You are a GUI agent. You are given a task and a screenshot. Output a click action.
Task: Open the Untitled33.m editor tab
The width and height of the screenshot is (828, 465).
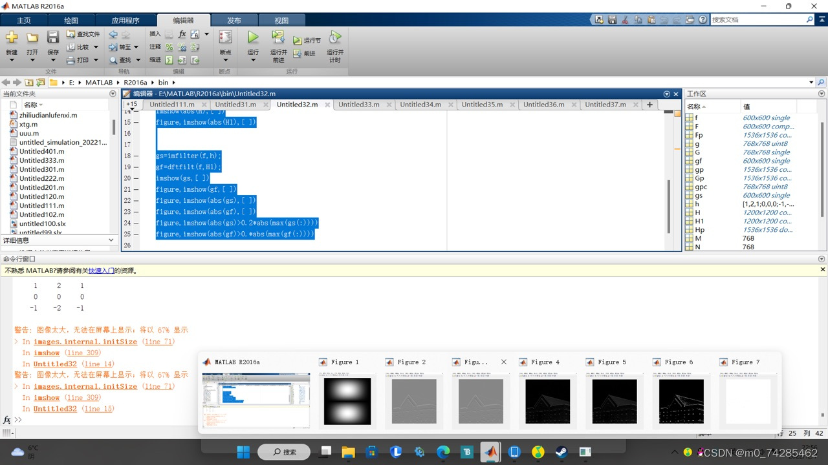360,104
